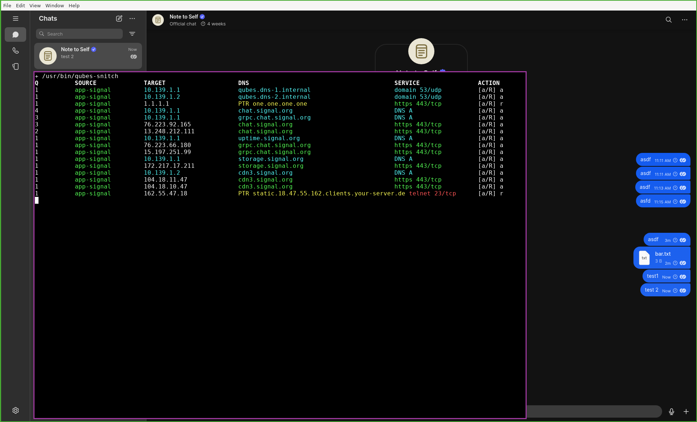Click Note to Self avatar in header

[158, 20]
